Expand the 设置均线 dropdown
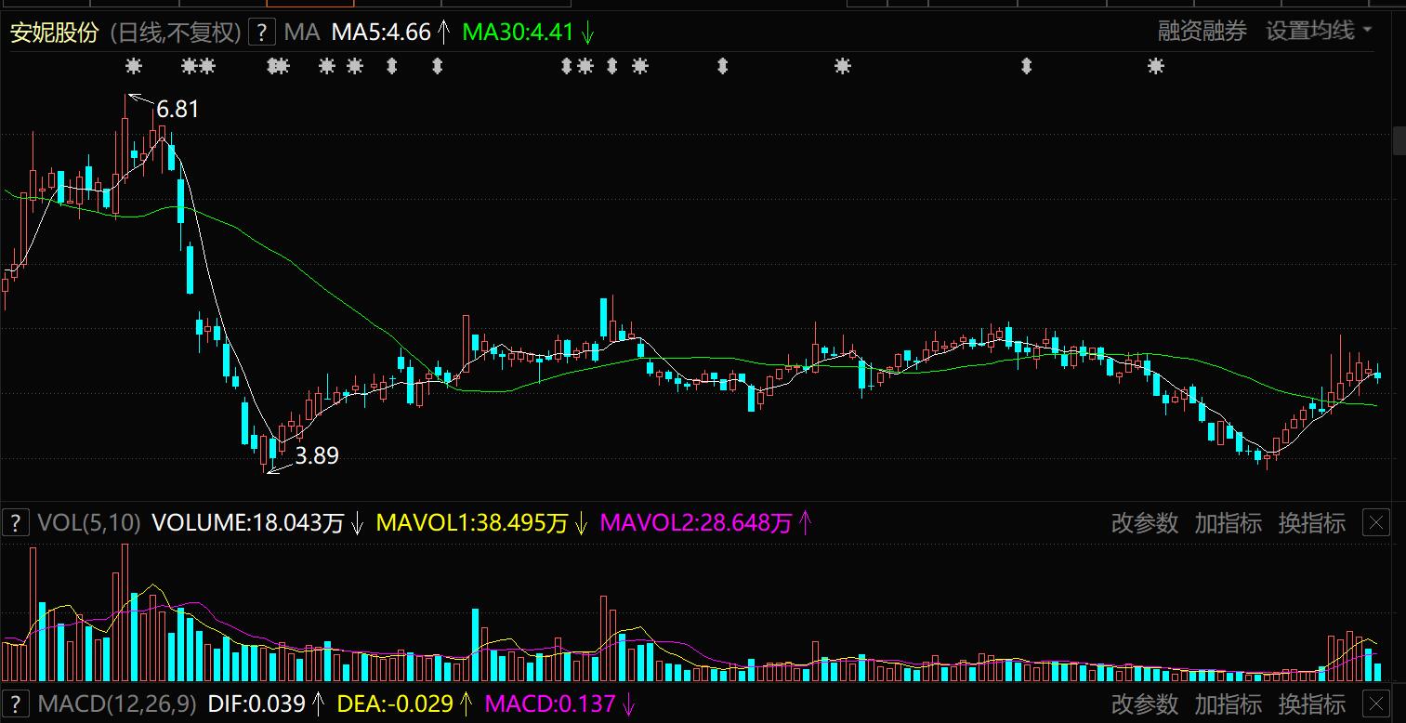 [1319, 31]
